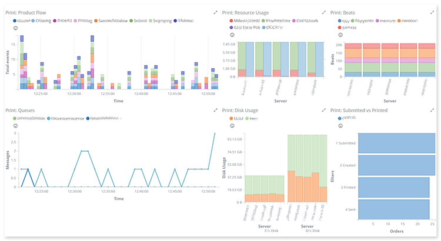The height and width of the screenshot is (241, 441).
Task: Toggle the red series in Resource Usage legend
Action: point(230,20)
